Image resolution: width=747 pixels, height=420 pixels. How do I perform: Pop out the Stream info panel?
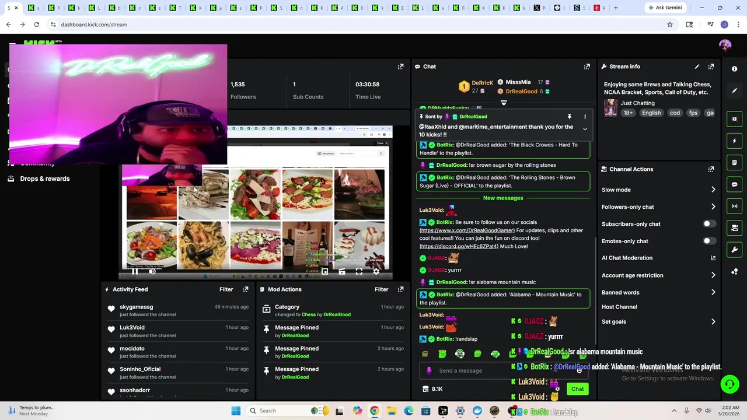[x=711, y=66]
